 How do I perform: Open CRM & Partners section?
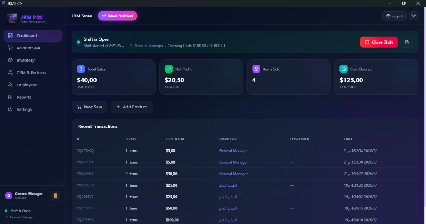32,73
